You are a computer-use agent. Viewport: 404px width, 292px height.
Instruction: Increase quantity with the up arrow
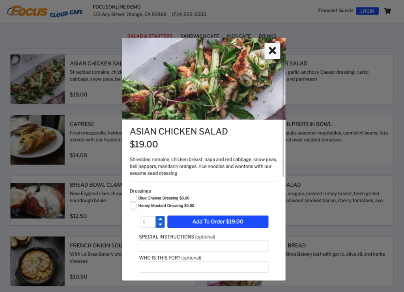160,219
